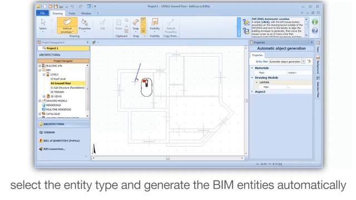The width and height of the screenshot is (356, 200).
Task: Click the BIM connection... entry
Action: pos(52,149)
